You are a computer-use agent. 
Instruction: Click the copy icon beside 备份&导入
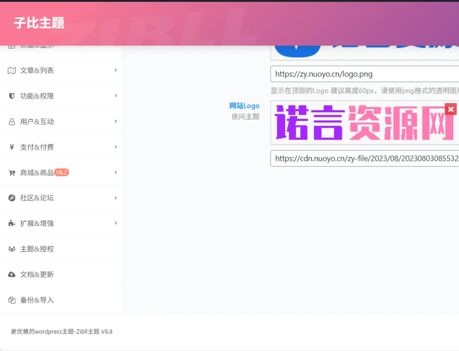tap(12, 300)
